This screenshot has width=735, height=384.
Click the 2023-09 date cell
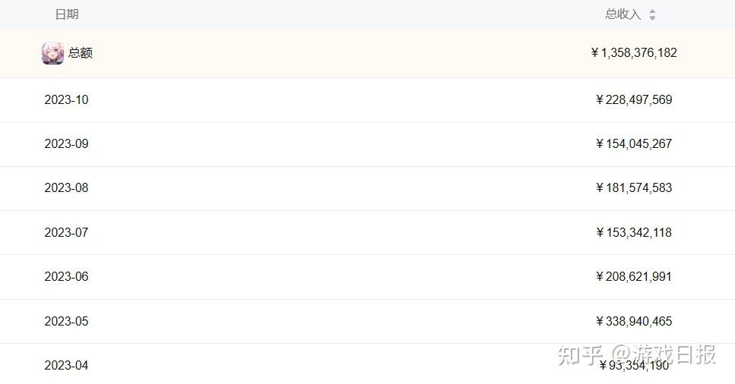[x=66, y=143]
